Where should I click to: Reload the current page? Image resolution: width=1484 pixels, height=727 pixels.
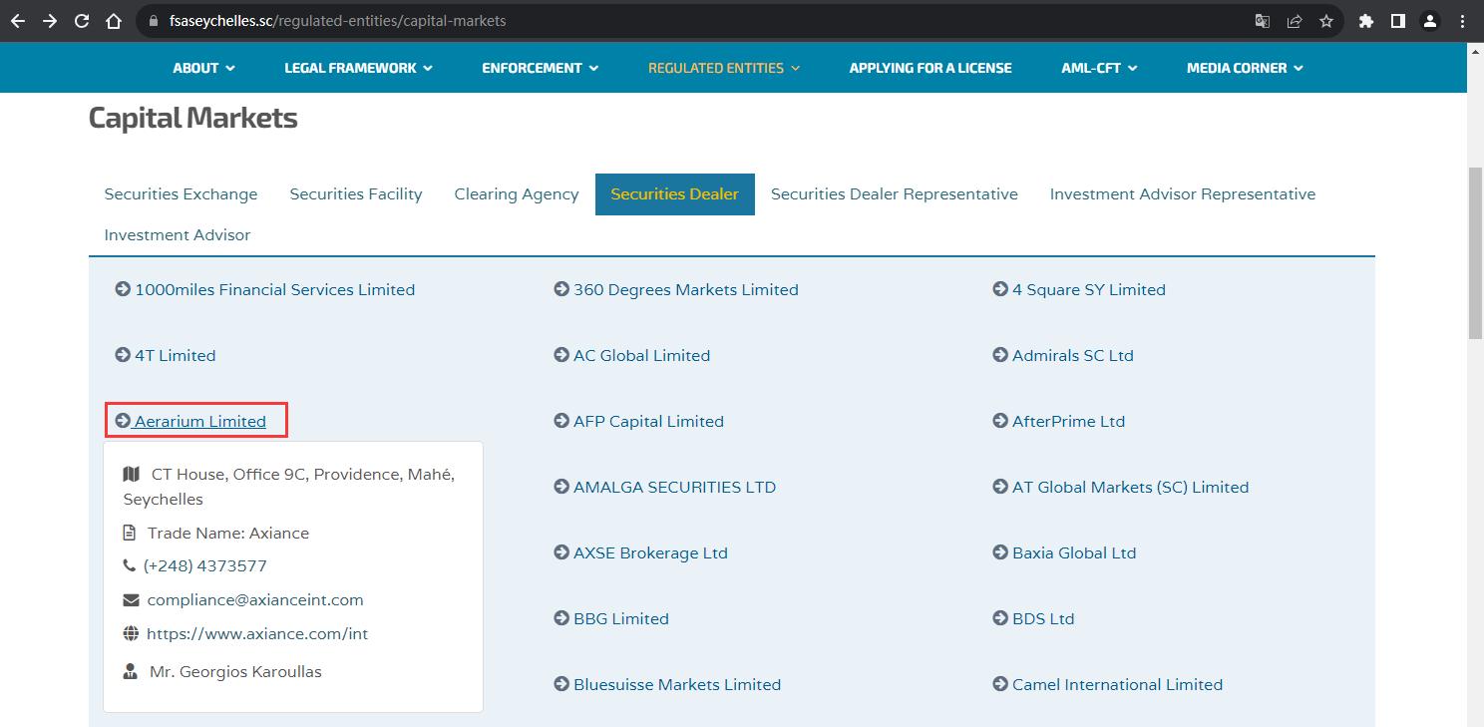click(82, 21)
